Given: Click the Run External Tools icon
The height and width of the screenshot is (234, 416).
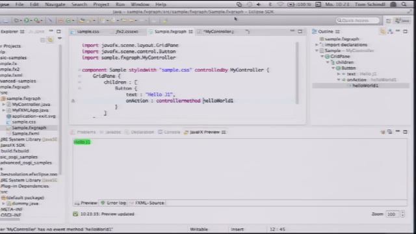Looking at the screenshot, I should pos(37,20).
